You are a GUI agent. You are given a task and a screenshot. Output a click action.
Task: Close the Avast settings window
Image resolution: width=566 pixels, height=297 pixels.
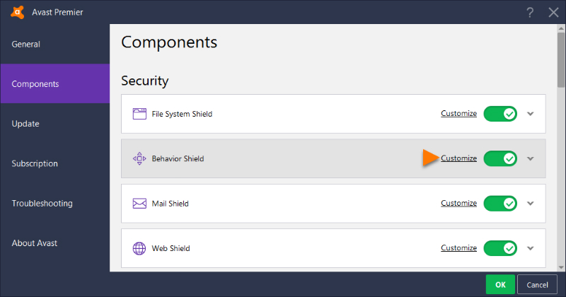[553, 12]
